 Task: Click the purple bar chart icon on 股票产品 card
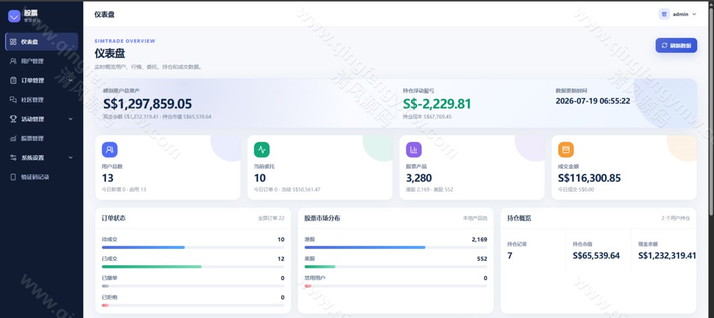(x=414, y=149)
